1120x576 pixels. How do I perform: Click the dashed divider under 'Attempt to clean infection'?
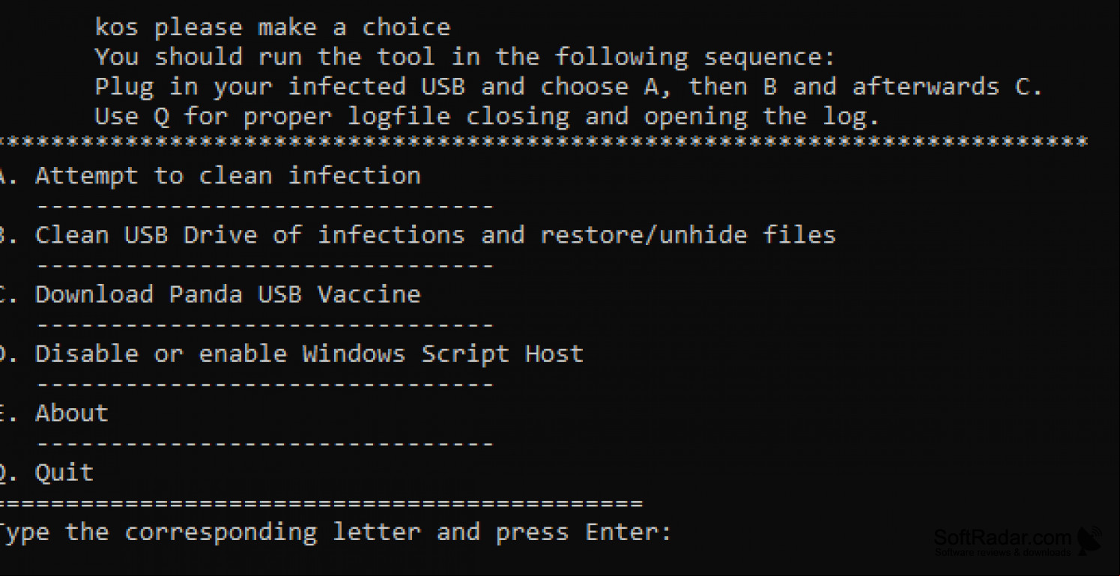pyautogui.click(x=264, y=206)
